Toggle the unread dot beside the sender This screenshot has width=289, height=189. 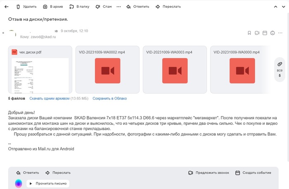coord(3,33)
